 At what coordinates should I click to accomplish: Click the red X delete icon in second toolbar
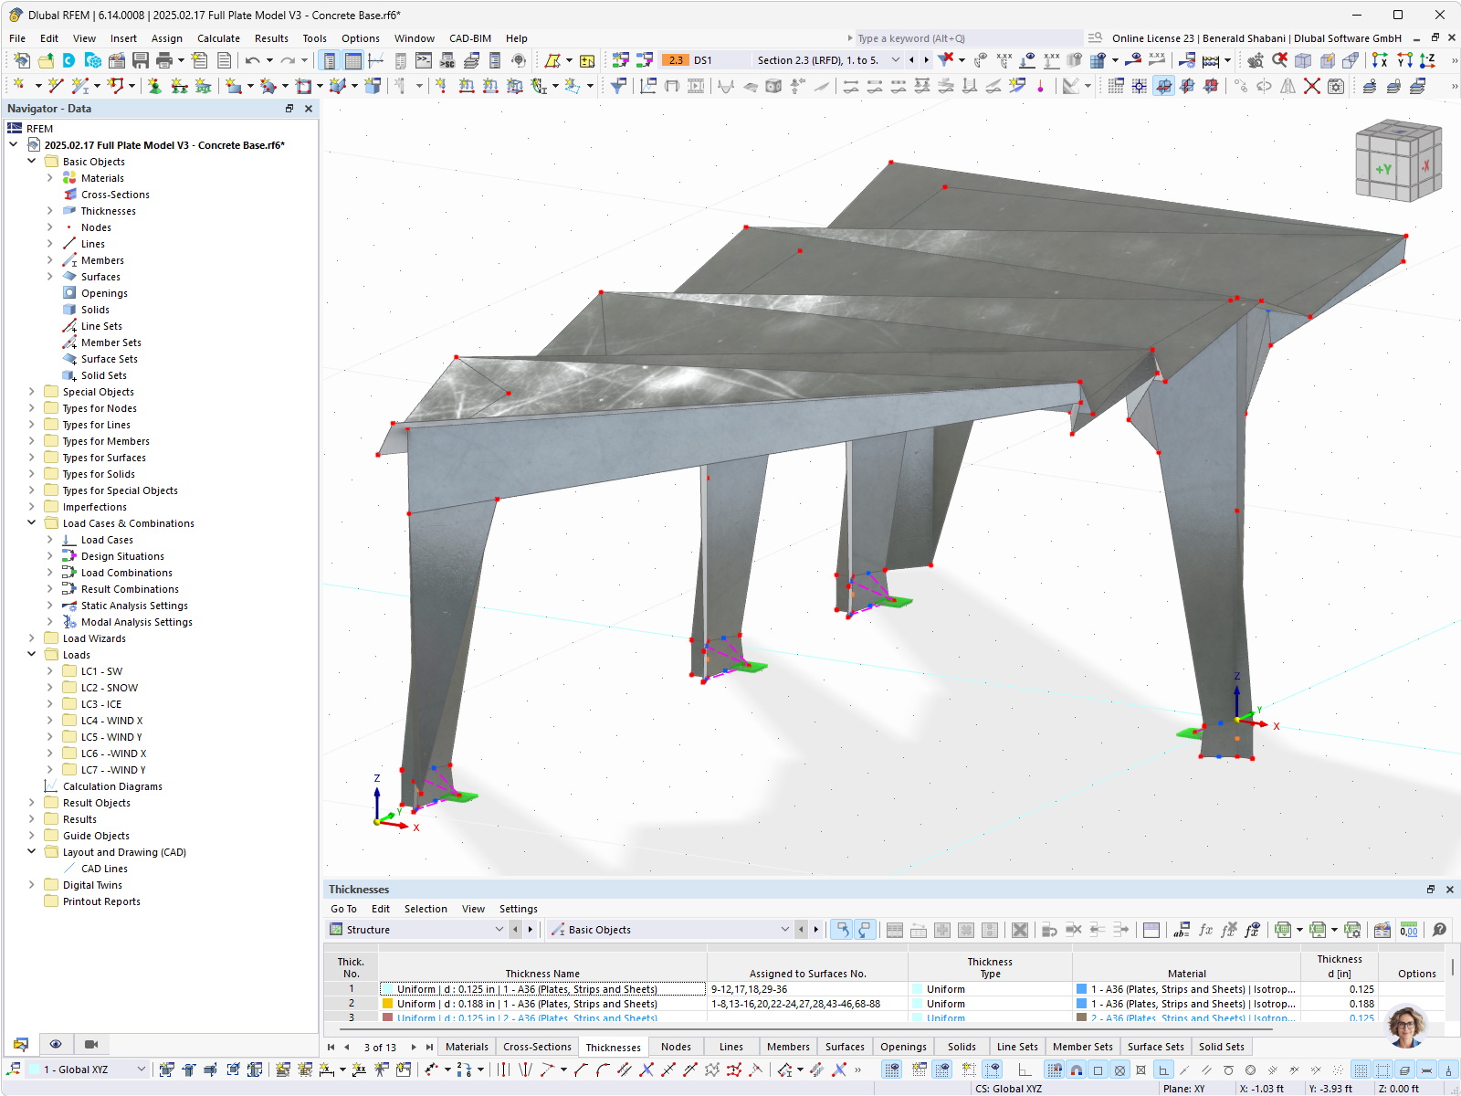pyautogui.click(x=1312, y=86)
